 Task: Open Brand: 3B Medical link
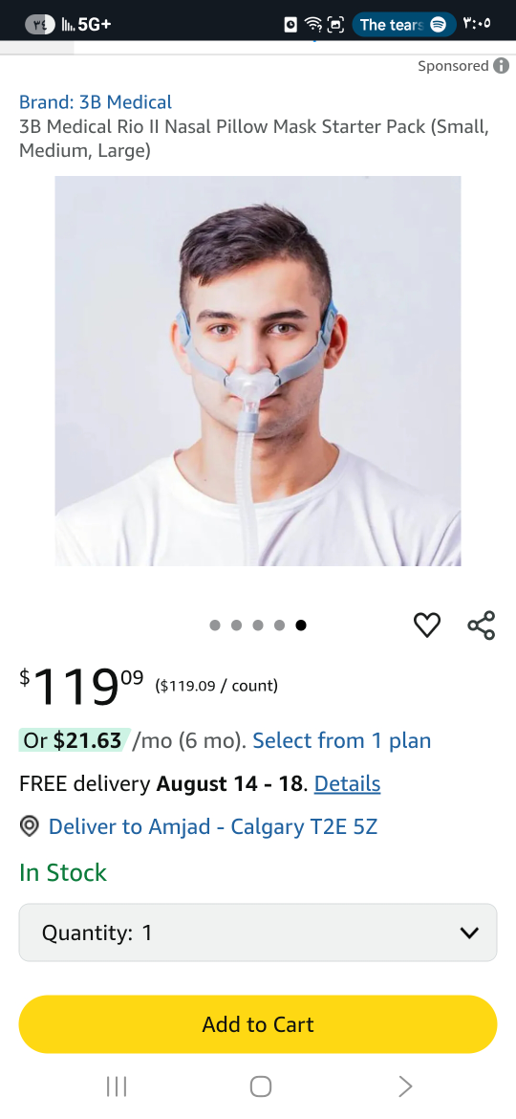[96, 102]
